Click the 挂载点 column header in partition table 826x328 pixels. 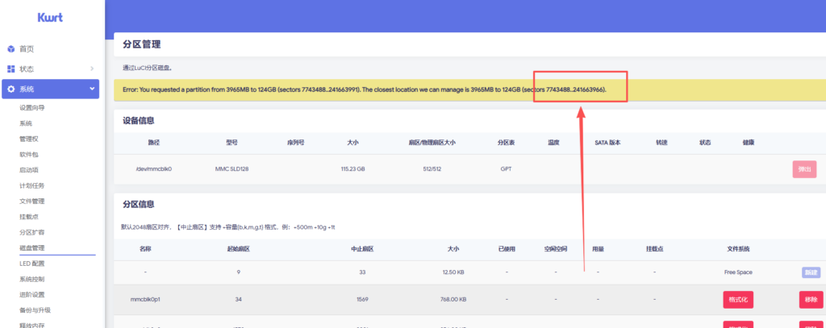653,248
